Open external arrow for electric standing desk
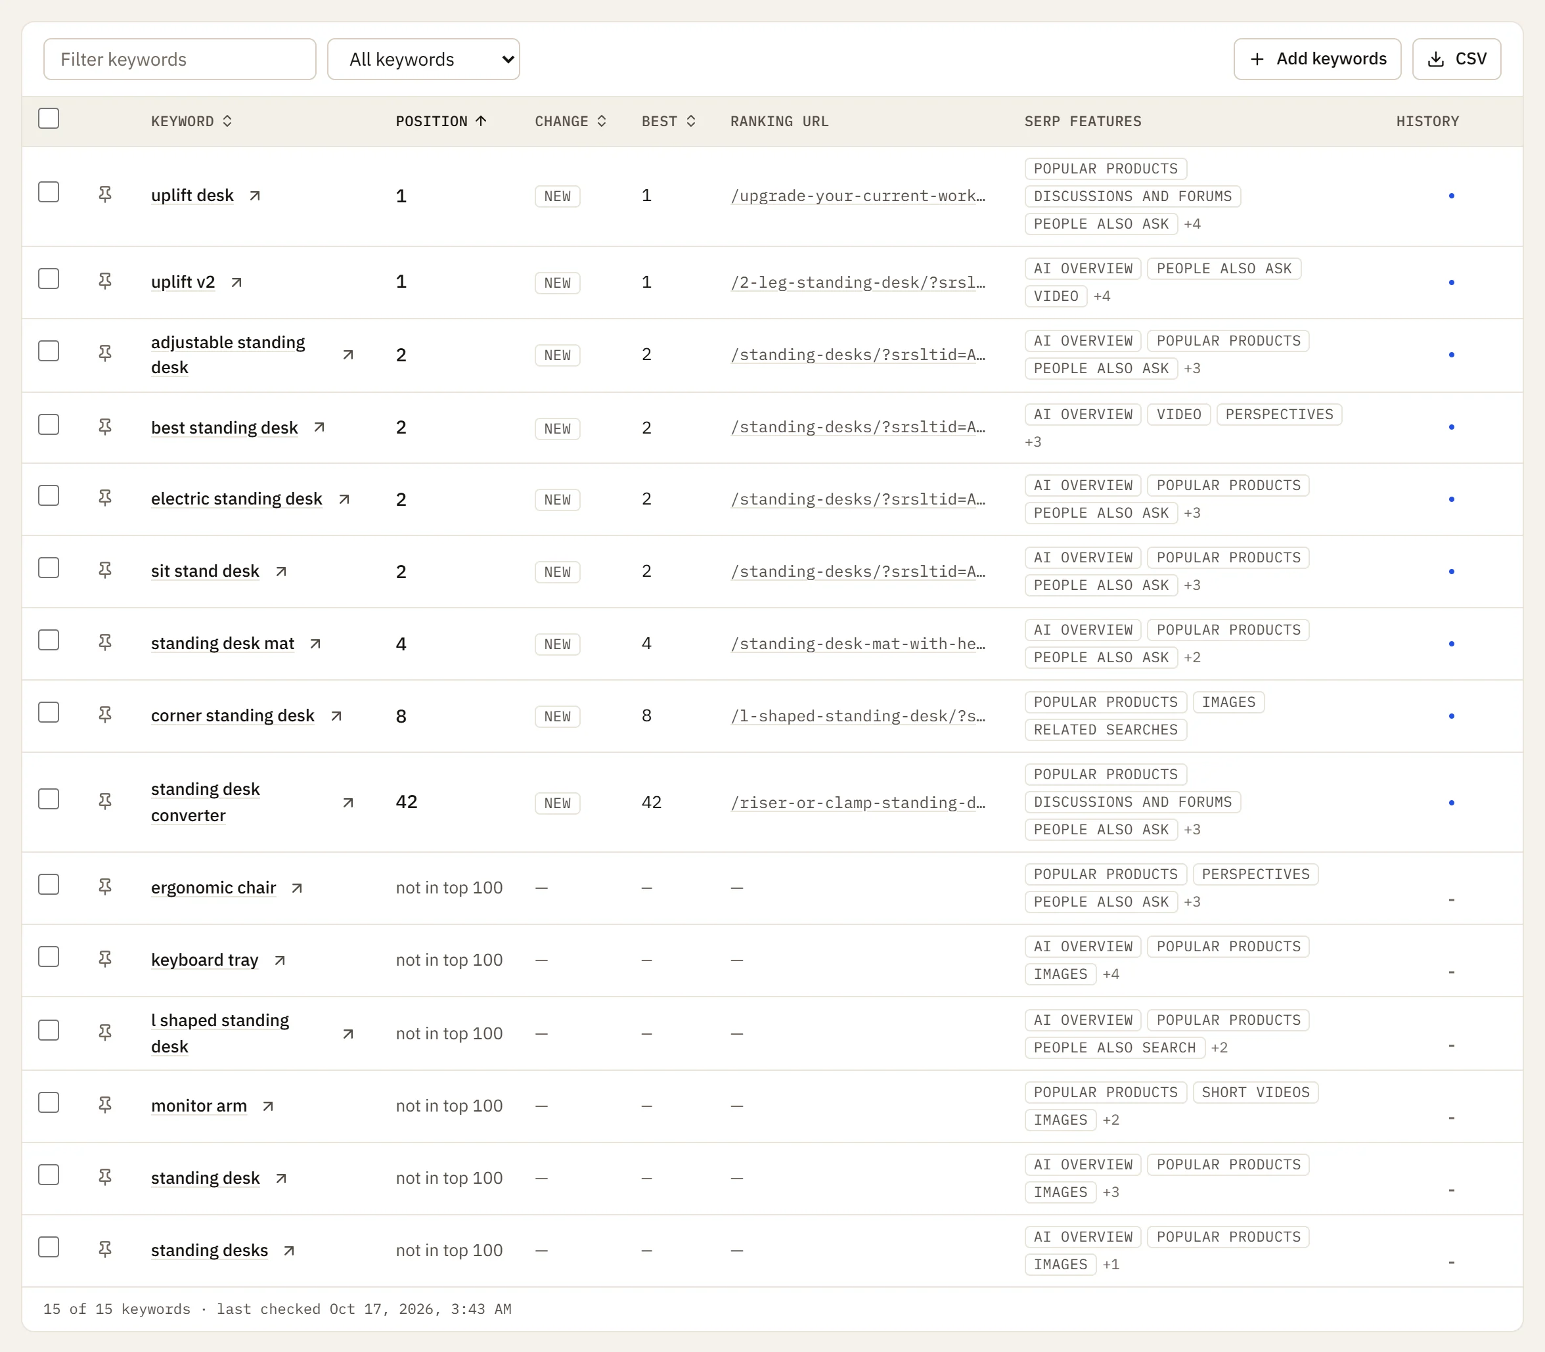 tap(344, 499)
